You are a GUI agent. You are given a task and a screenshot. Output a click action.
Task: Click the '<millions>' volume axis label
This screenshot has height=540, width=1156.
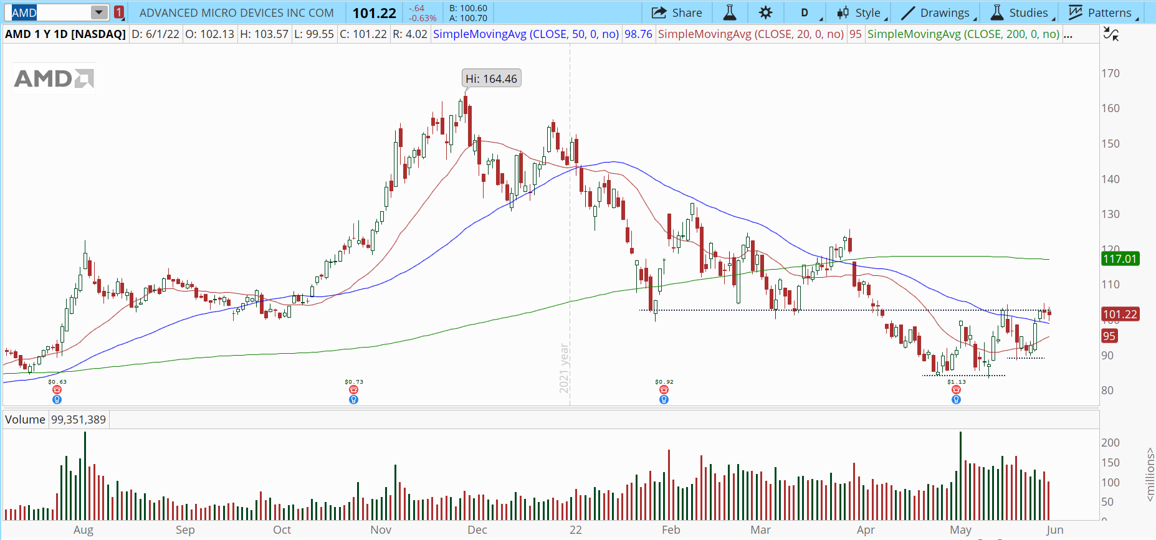pyautogui.click(x=1150, y=474)
